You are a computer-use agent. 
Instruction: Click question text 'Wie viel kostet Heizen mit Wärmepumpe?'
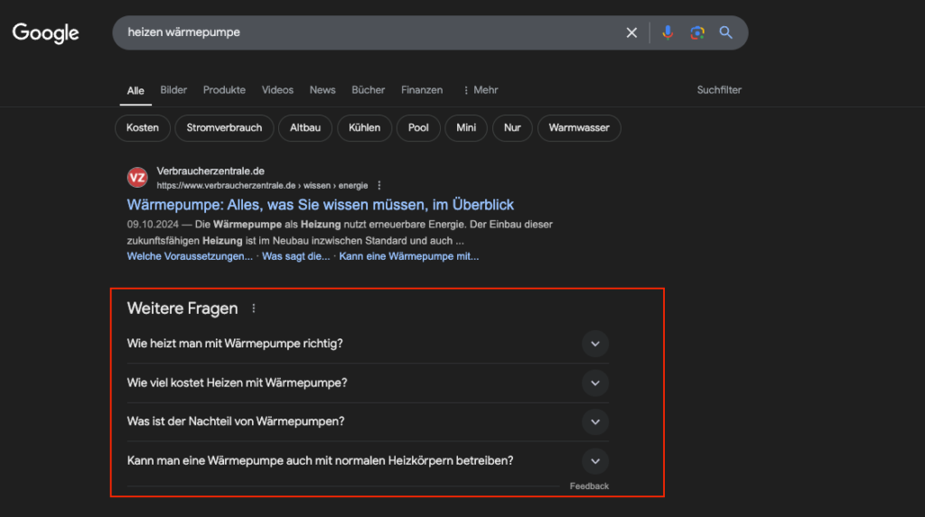pyautogui.click(x=238, y=383)
